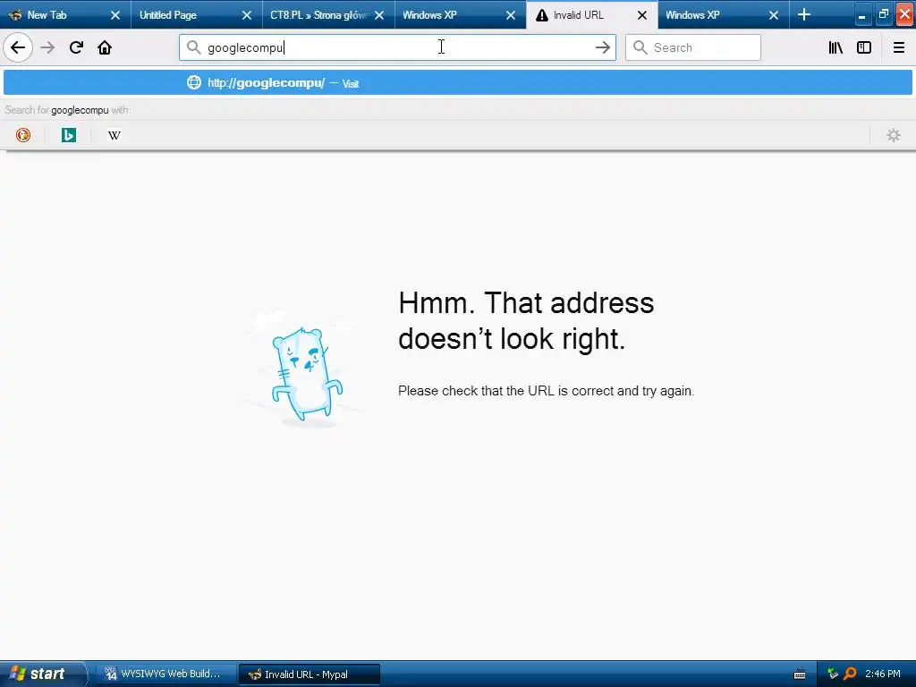Viewport: 916px width, 687px height.
Task: Click the go arrow in the address bar
Action: (x=602, y=47)
